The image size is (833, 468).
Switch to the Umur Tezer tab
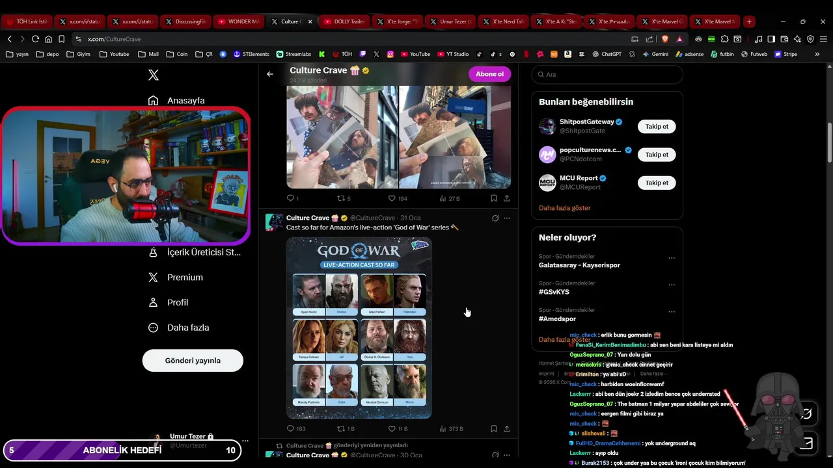(450, 21)
